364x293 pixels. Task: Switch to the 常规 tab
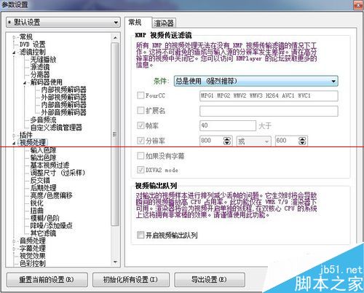tap(135, 23)
